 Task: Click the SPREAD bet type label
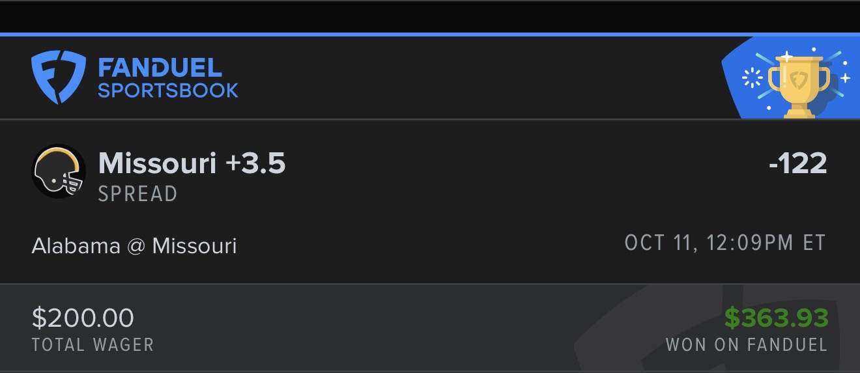click(137, 194)
